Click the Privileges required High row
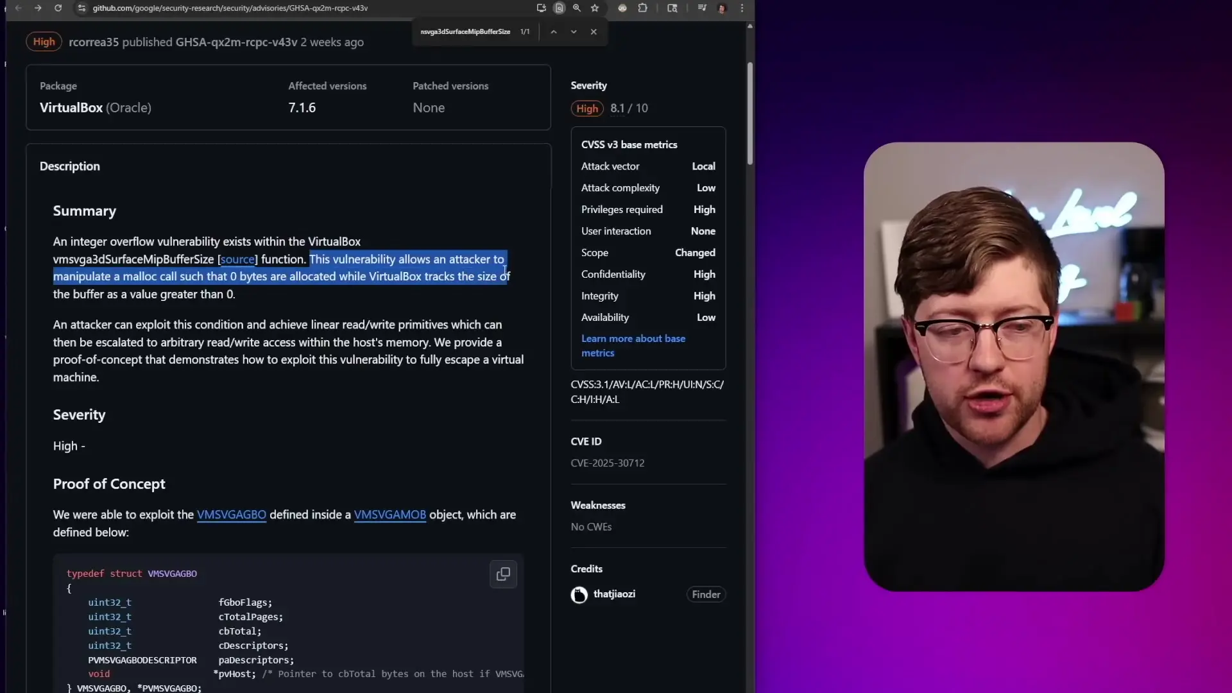The width and height of the screenshot is (1232, 693). coord(648,209)
